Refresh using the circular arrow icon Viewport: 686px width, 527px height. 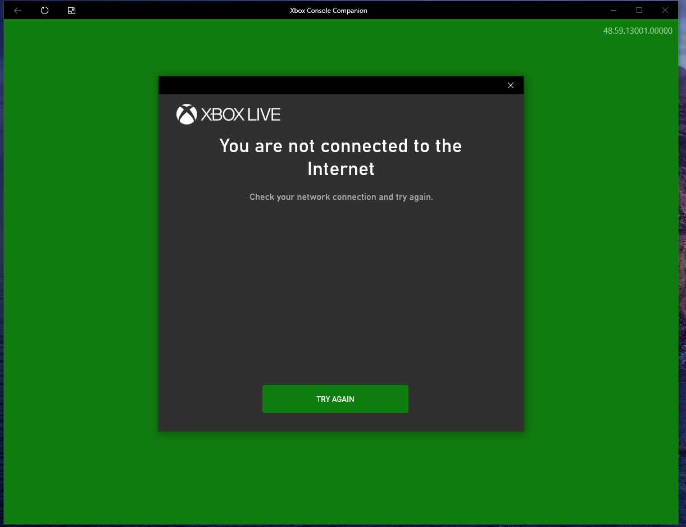coord(45,10)
